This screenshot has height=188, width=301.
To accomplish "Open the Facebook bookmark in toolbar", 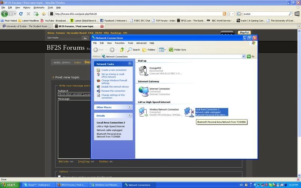I will 114,21.
